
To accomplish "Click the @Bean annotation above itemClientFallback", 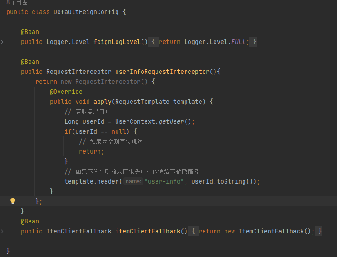I will [x=30, y=221].
